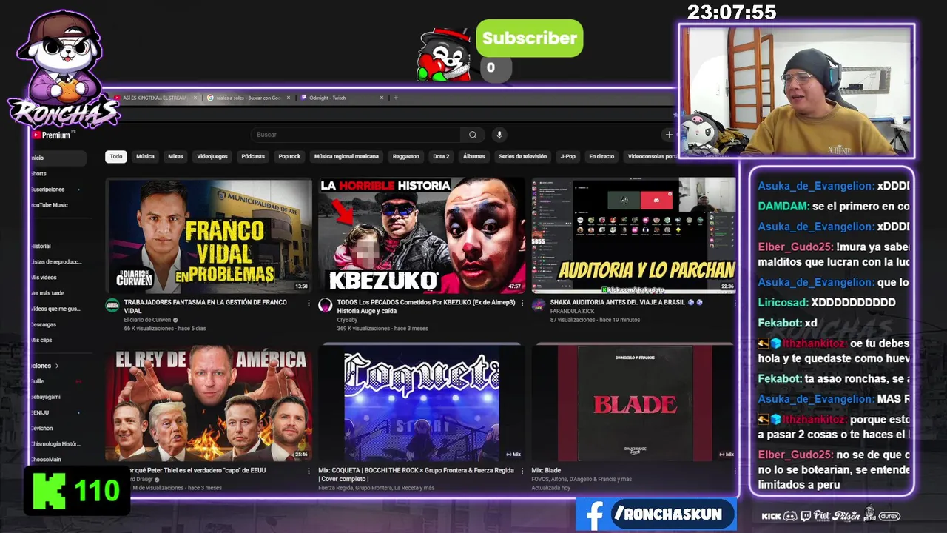Click El diario de Curwen channel avatar
This screenshot has width=947, height=533.
[x=112, y=305]
